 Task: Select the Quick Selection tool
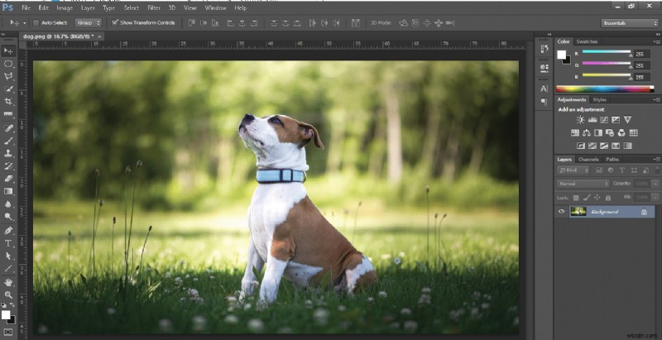click(8, 89)
